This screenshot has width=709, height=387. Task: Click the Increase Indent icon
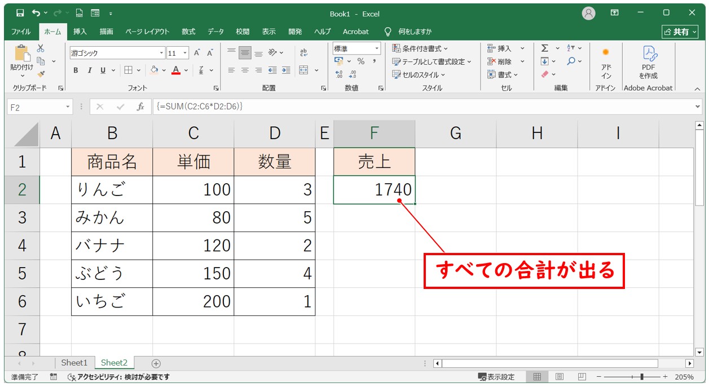click(287, 70)
